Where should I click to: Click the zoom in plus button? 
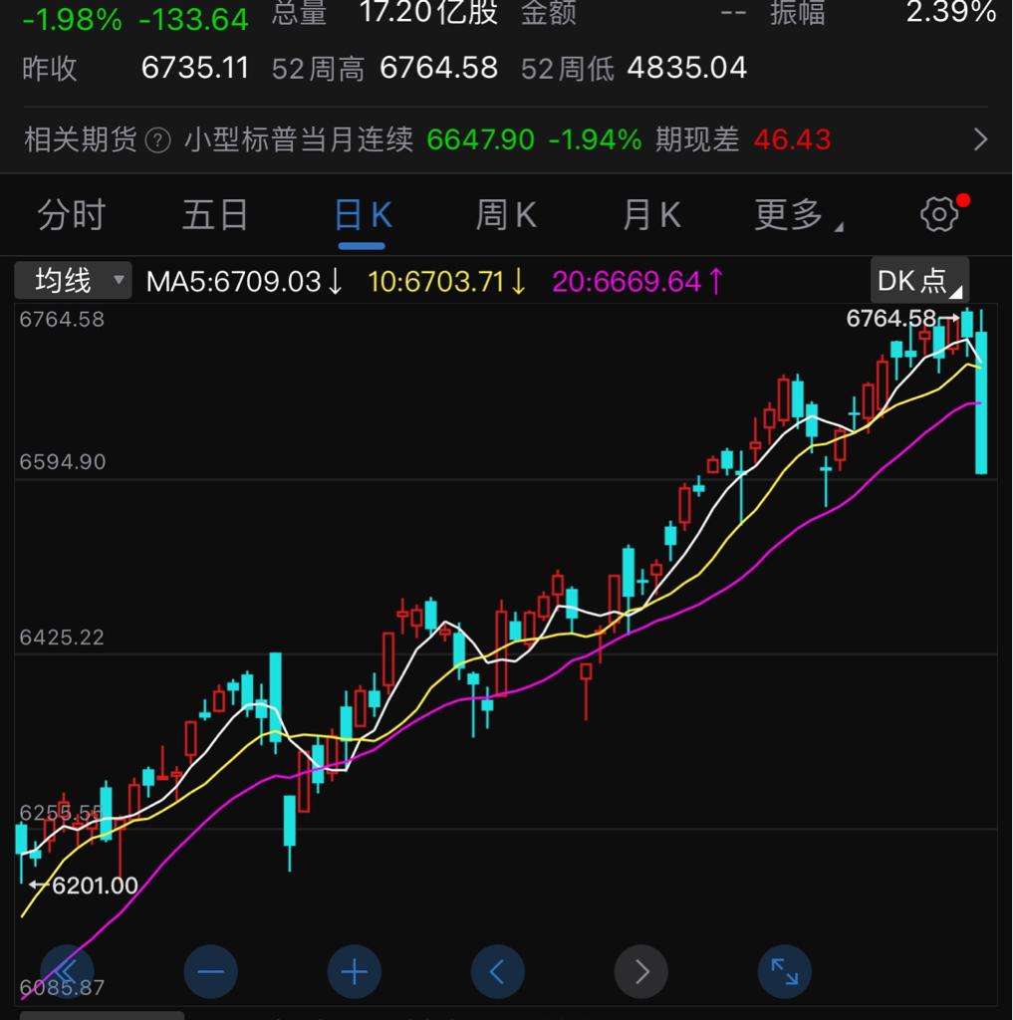[x=354, y=972]
